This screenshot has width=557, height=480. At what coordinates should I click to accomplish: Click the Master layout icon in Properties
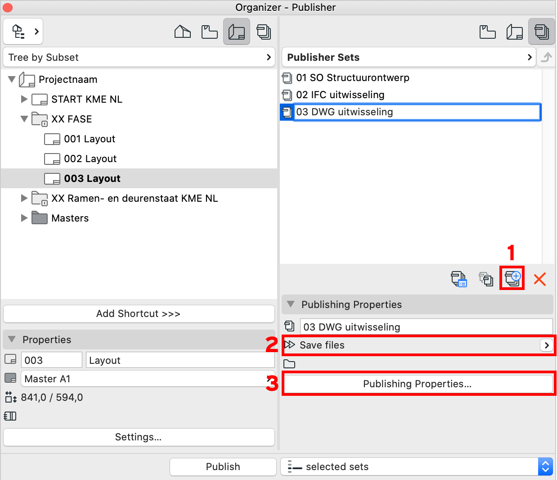[x=10, y=378]
